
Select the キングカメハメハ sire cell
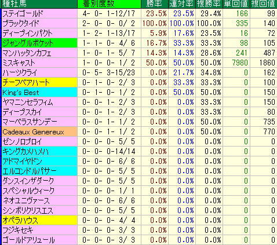(39, 151)
